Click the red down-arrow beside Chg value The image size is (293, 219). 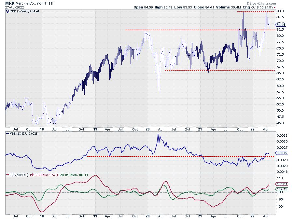[x=274, y=7]
